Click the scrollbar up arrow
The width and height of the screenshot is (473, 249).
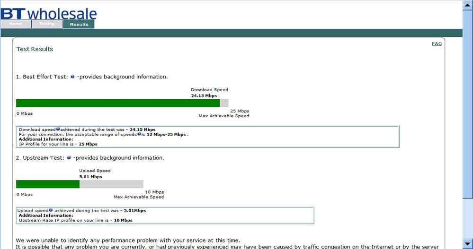468,5
